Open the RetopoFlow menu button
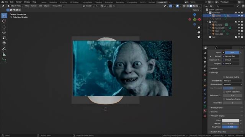Viewport: 245px width, 137px height. [58, 6]
